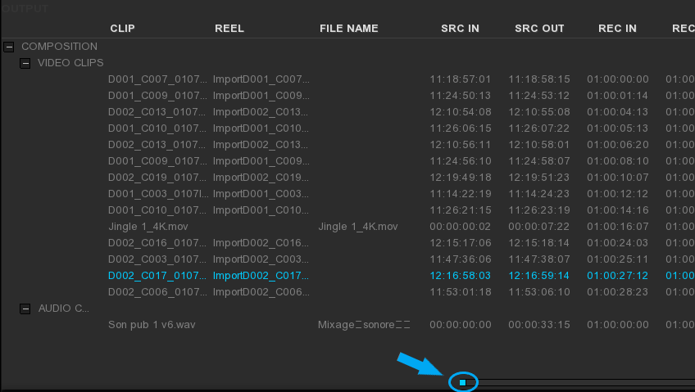This screenshot has width=695, height=392.
Task: Select highlighted clip D002_C017_0107
Action: 157,276
